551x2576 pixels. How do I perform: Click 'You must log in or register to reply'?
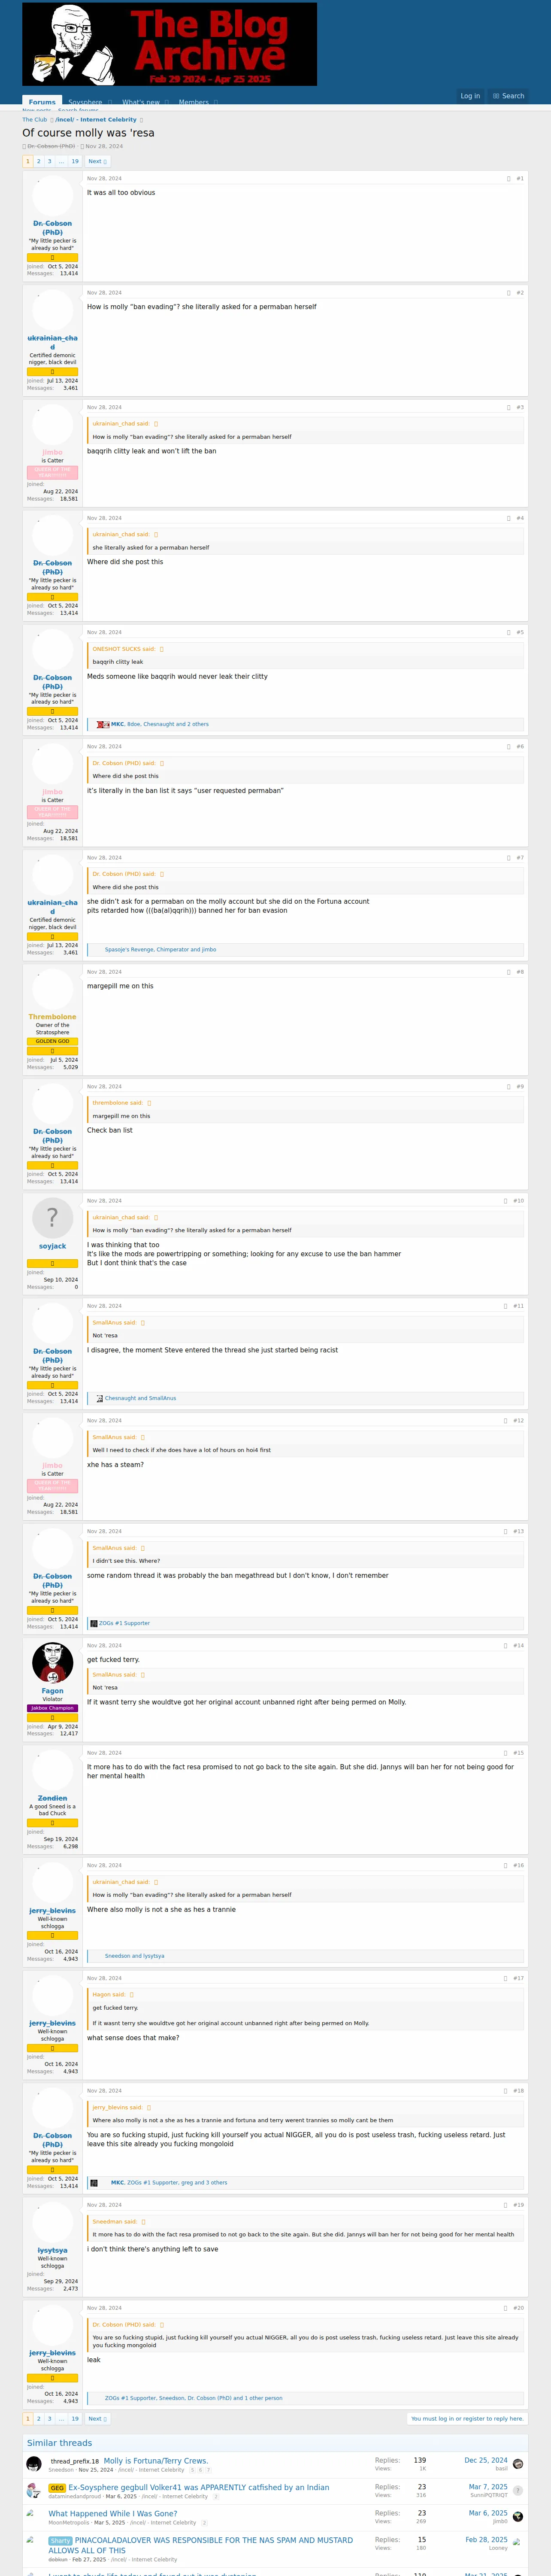coord(467,2418)
